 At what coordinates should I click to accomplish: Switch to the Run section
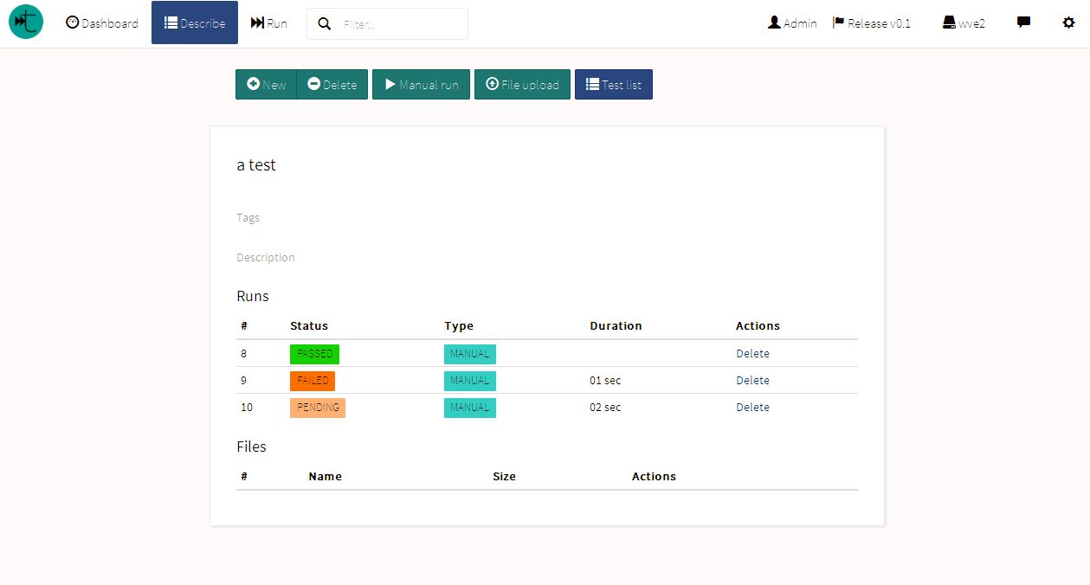pos(268,23)
